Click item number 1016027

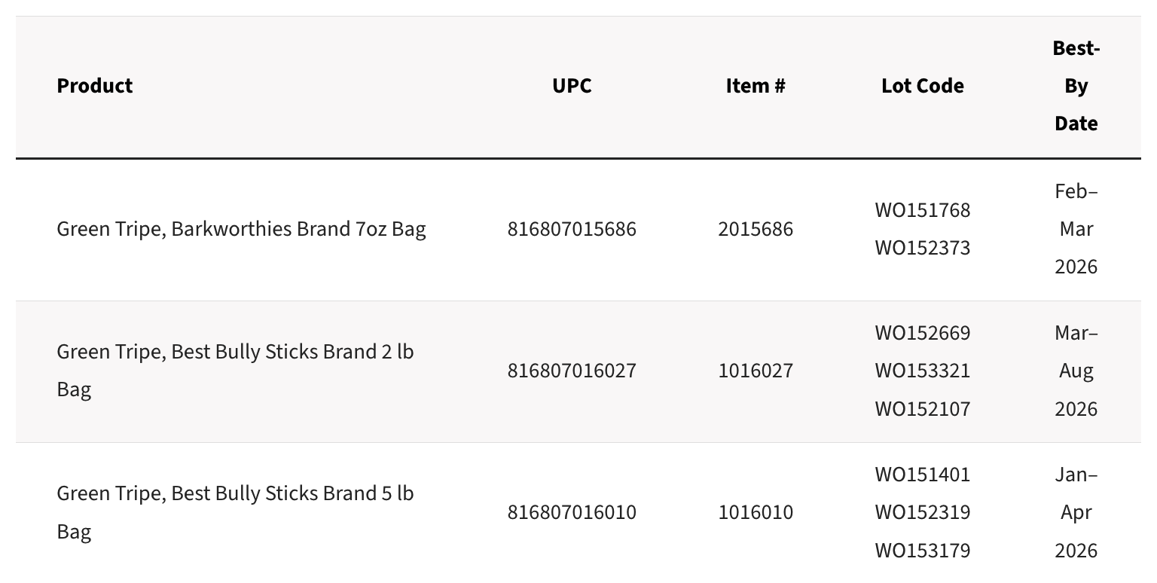point(756,371)
